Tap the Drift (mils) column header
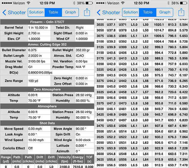This screenshot has height=168, width=189. pos(40,159)
